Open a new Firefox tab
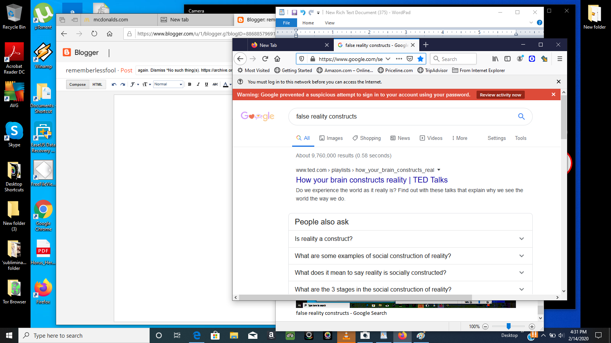 coord(426,45)
